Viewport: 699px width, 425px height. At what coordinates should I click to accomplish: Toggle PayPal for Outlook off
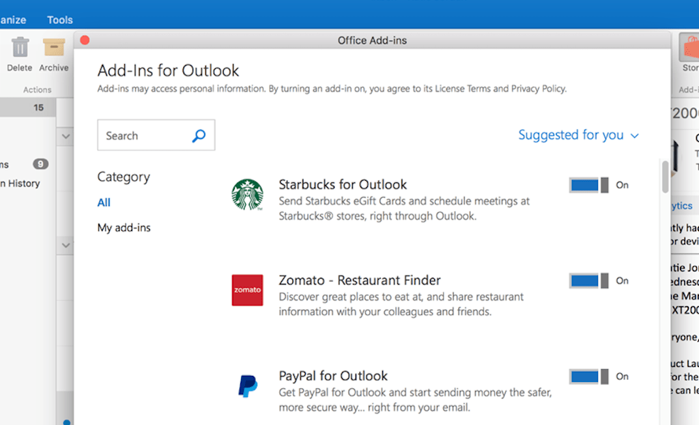(588, 376)
